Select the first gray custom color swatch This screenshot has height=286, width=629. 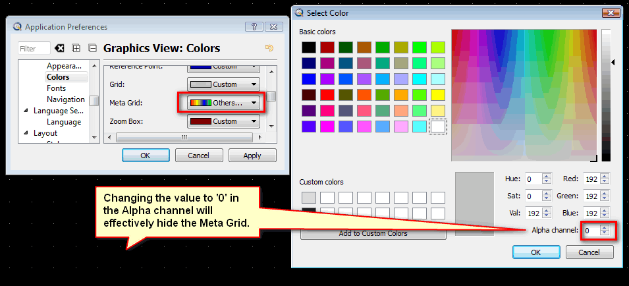309,198
